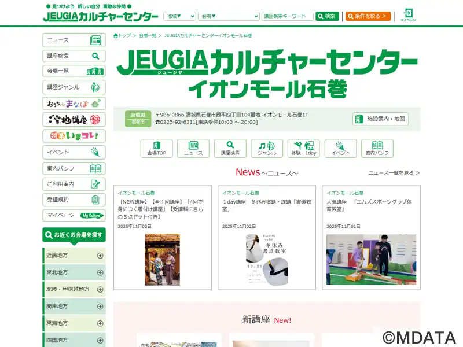Screen dimensions: 463x347
Task: Click the 会場一覧 breadcrumb link
Action: [148, 35]
